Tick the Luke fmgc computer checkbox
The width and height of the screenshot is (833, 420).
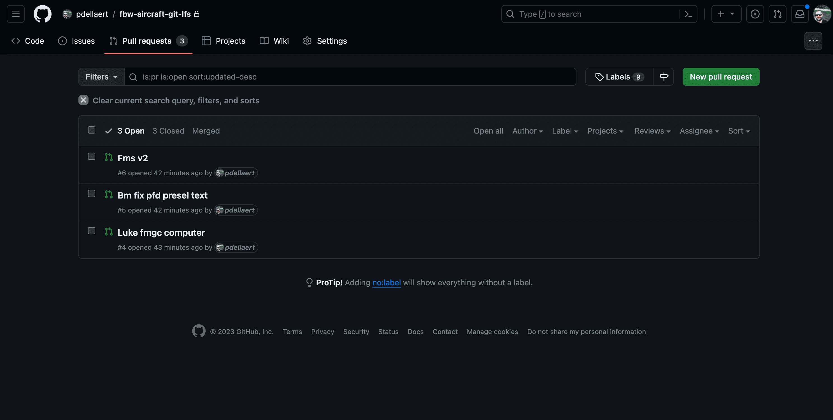[x=92, y=231]
